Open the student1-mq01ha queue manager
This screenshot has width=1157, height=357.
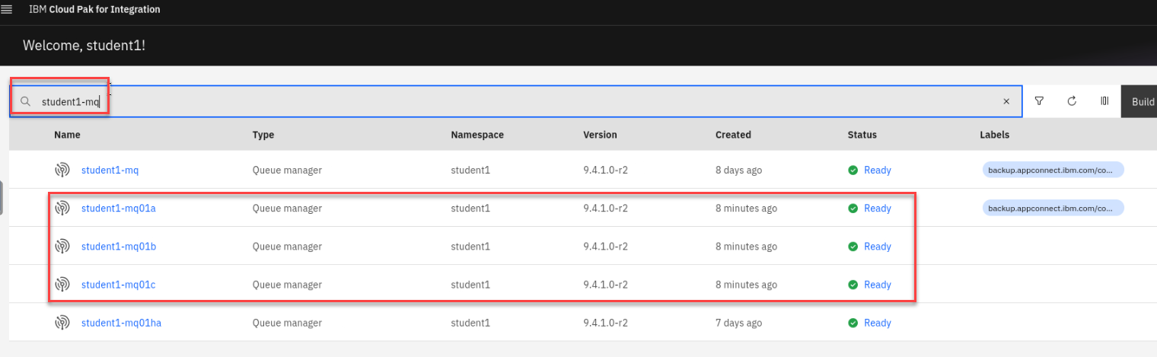[x=121, y=323]
